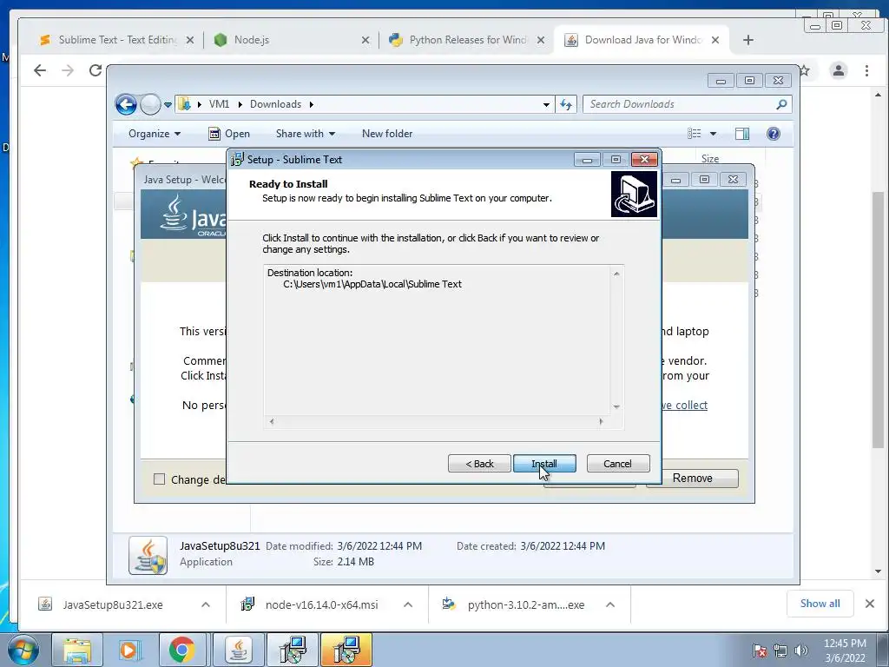Click the JavaSetup8u321 icon in details pane
This screenshot has height=667, width=889.
(148, 555)
